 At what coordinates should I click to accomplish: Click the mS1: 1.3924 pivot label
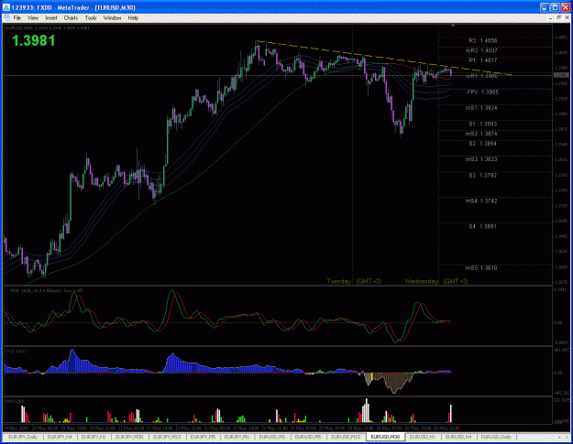(x=481, y=108)
